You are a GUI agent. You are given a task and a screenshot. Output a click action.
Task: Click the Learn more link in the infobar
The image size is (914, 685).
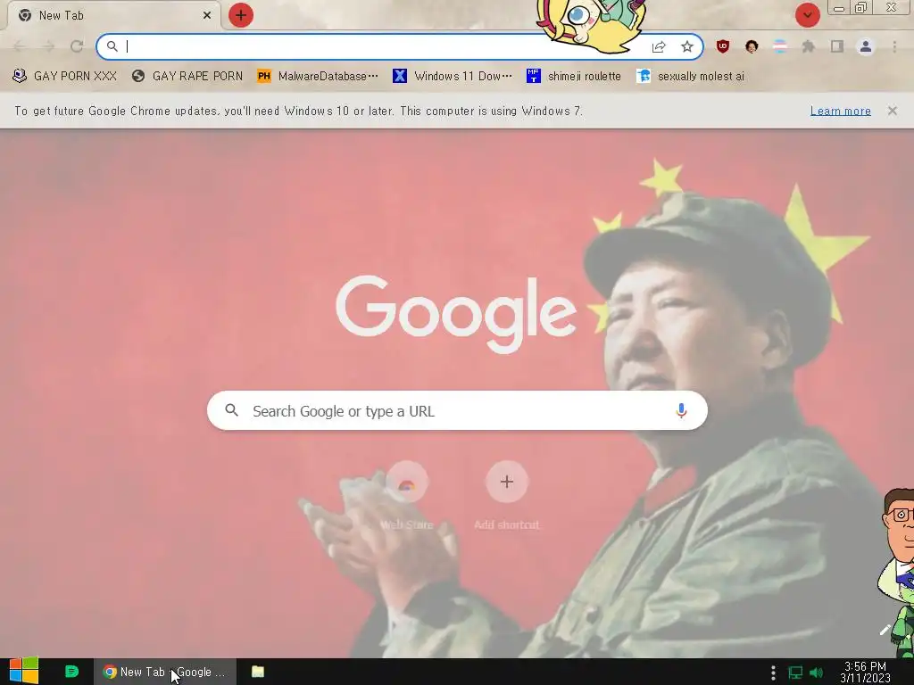[841, 111]
